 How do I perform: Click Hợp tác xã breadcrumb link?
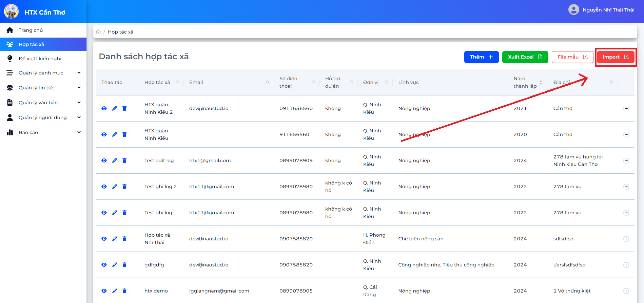pos(120,32)
